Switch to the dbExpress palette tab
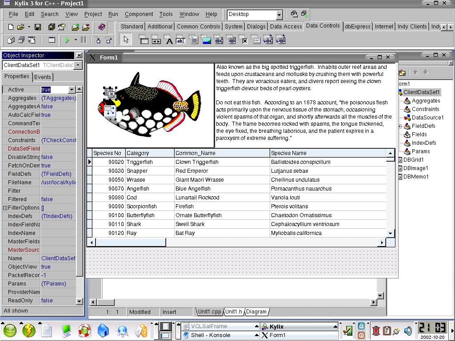The width and height of the screenshot is (455, 341). tap(358, 27)
